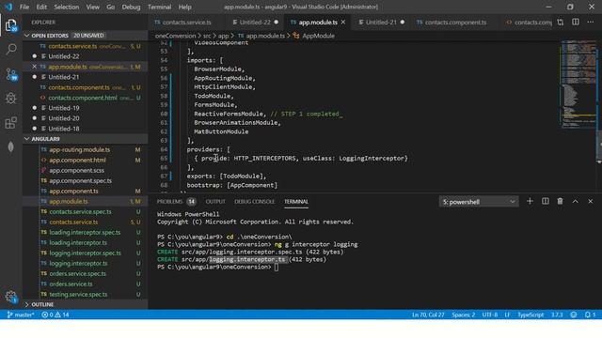The image size is (602, 338).
Task: Kill terminal with trash icon
Action: [560, 201]
